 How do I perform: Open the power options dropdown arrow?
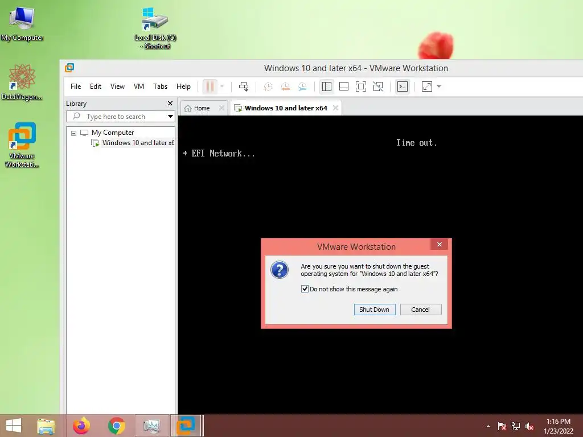[222, 86]
